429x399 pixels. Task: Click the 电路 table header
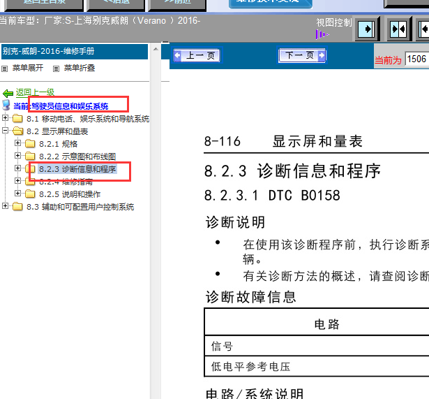tap(326, 324)
